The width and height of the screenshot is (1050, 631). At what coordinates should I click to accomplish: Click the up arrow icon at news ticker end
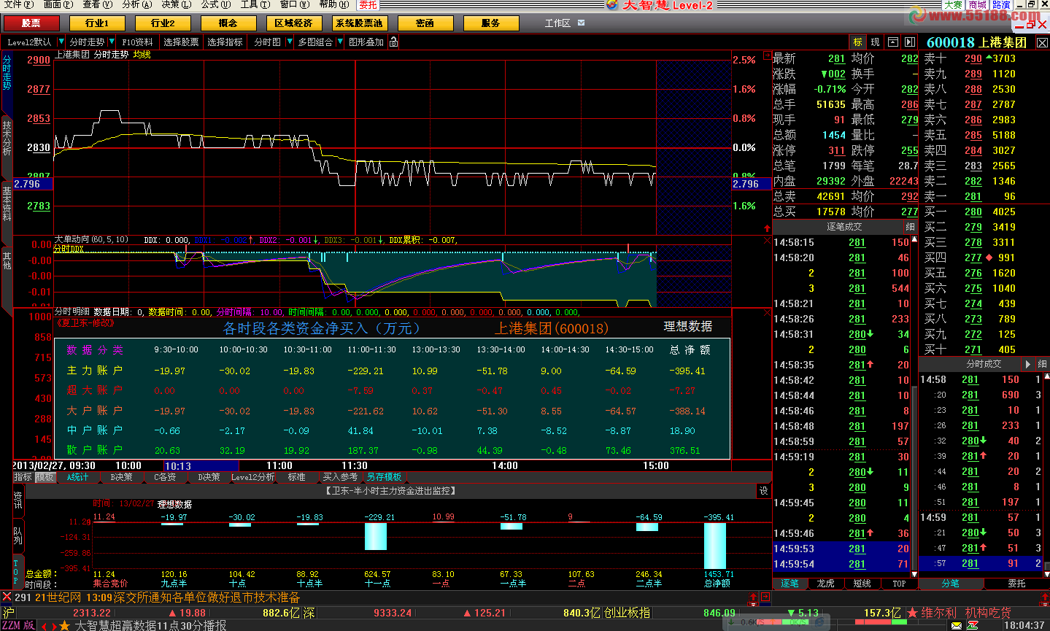coord(754,597)
